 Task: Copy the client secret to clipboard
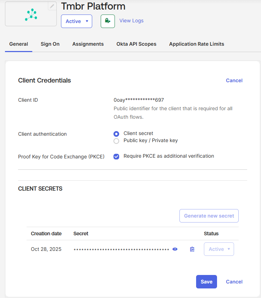click(x=192, y=249)
